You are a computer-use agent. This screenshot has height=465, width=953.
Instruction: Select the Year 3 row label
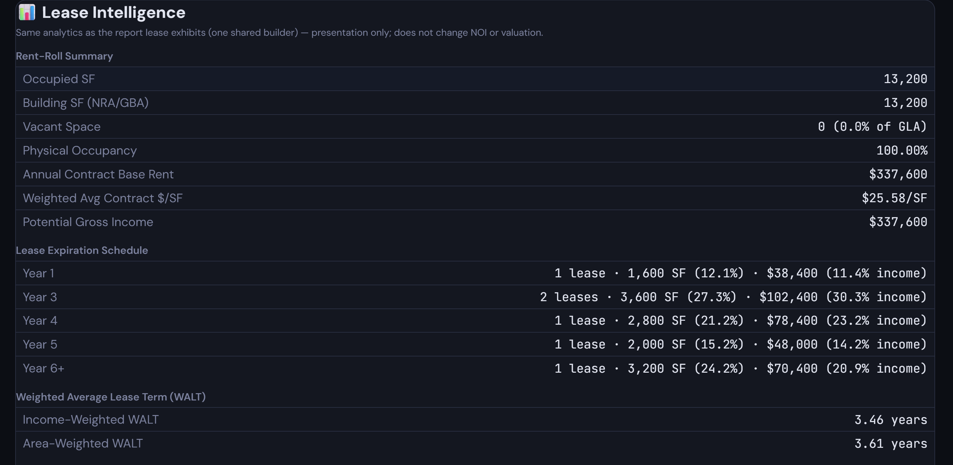pyautogui.click(x=40, y=297)
